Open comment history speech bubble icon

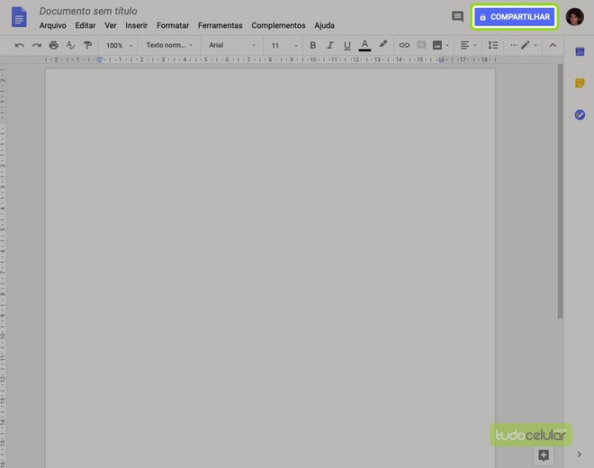point(457,17)
